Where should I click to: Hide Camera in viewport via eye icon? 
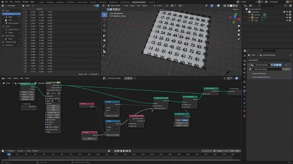tap(287, 15)
